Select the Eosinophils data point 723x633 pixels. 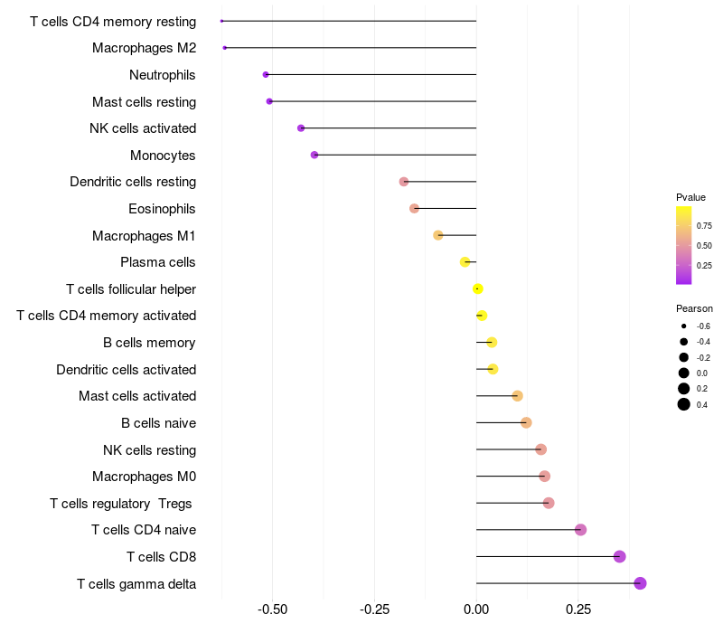click(414, 209)
